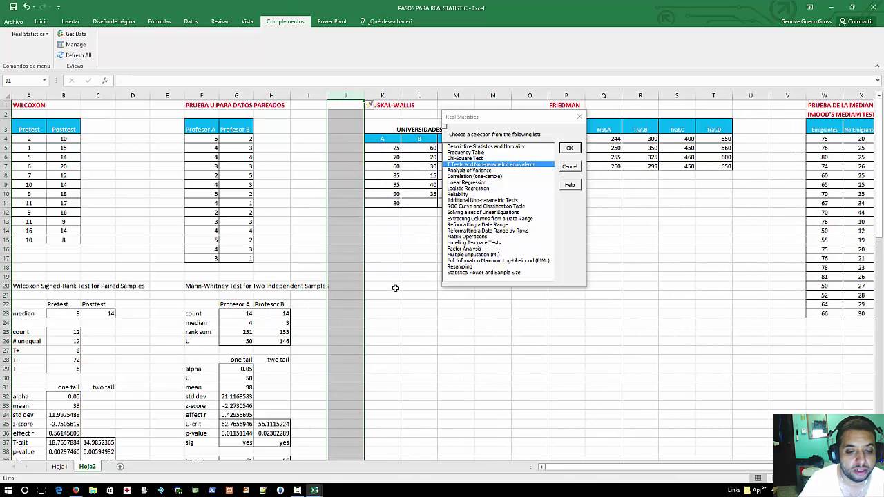Open the Windows Start button
This screenshot has height=497, width=884.
tap(8, 490)
